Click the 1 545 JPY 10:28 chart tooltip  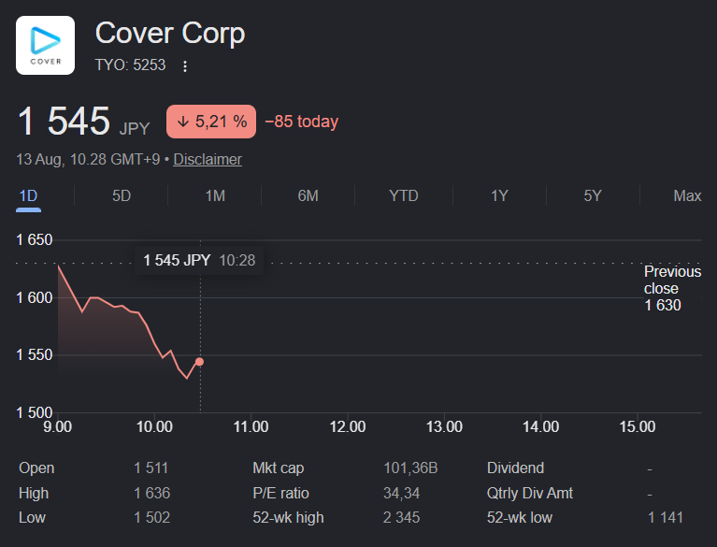pyautogui.click(x=199, y=260)
